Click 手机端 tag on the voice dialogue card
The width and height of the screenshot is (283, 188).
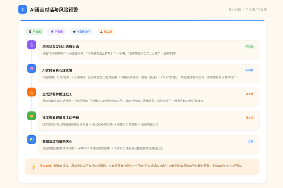tap(249, 47)
